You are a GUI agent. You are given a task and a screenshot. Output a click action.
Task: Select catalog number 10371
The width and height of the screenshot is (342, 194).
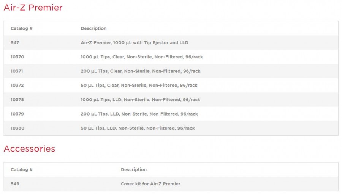click(17, 71)
